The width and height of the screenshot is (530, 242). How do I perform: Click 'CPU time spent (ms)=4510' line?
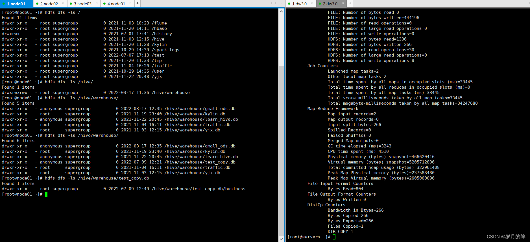[358, 151]
